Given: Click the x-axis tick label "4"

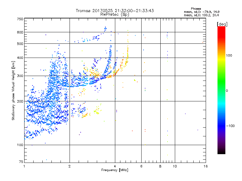Looking at the screenshot, I should [115, 166].
